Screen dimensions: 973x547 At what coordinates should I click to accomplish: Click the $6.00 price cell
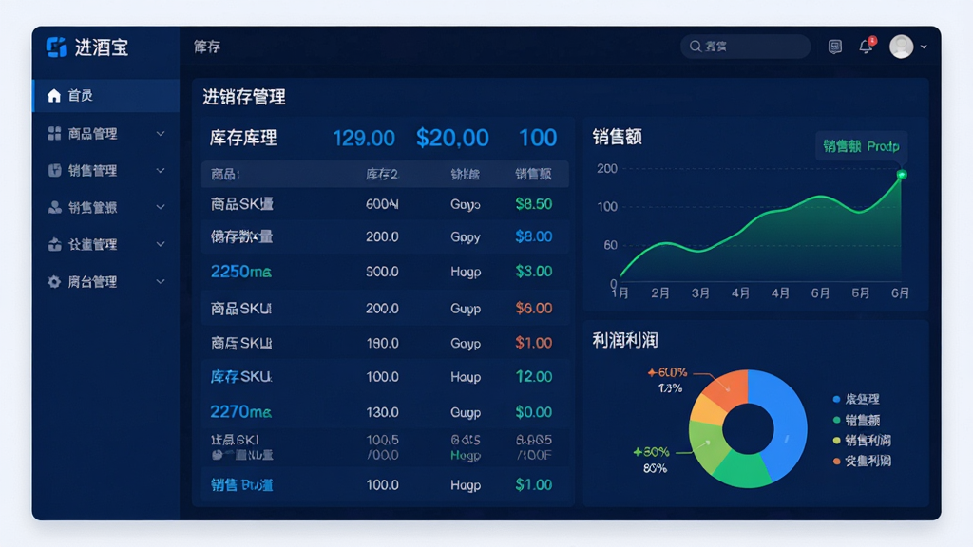[x=534, y=309]
